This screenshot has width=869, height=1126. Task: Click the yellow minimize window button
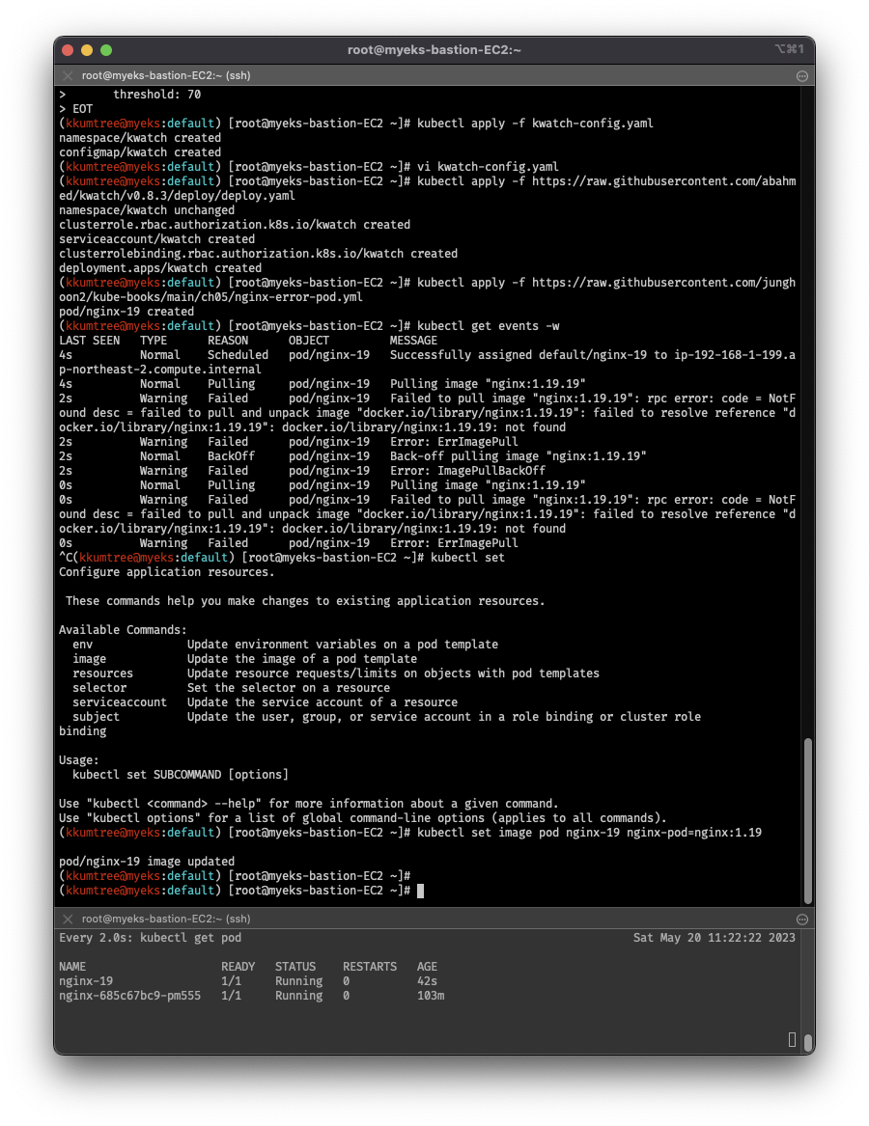coord(87,50)
